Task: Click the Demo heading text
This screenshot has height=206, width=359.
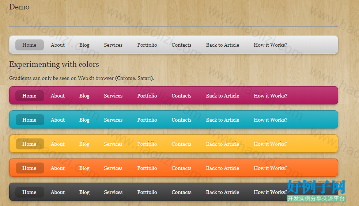Action: 19,7
